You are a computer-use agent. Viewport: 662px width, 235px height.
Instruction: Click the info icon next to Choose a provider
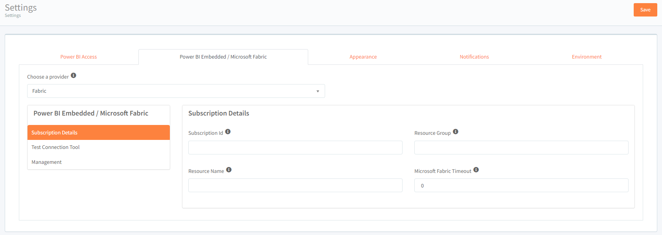(74, 75)
